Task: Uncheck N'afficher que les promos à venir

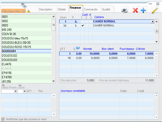Action: 3,119
